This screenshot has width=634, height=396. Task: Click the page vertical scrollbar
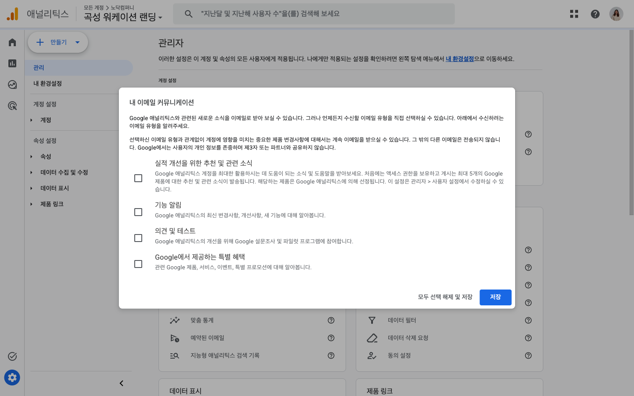631,123
